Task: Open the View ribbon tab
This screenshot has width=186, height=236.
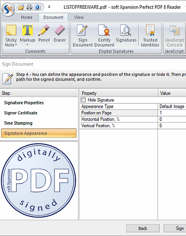Action: 79,17
